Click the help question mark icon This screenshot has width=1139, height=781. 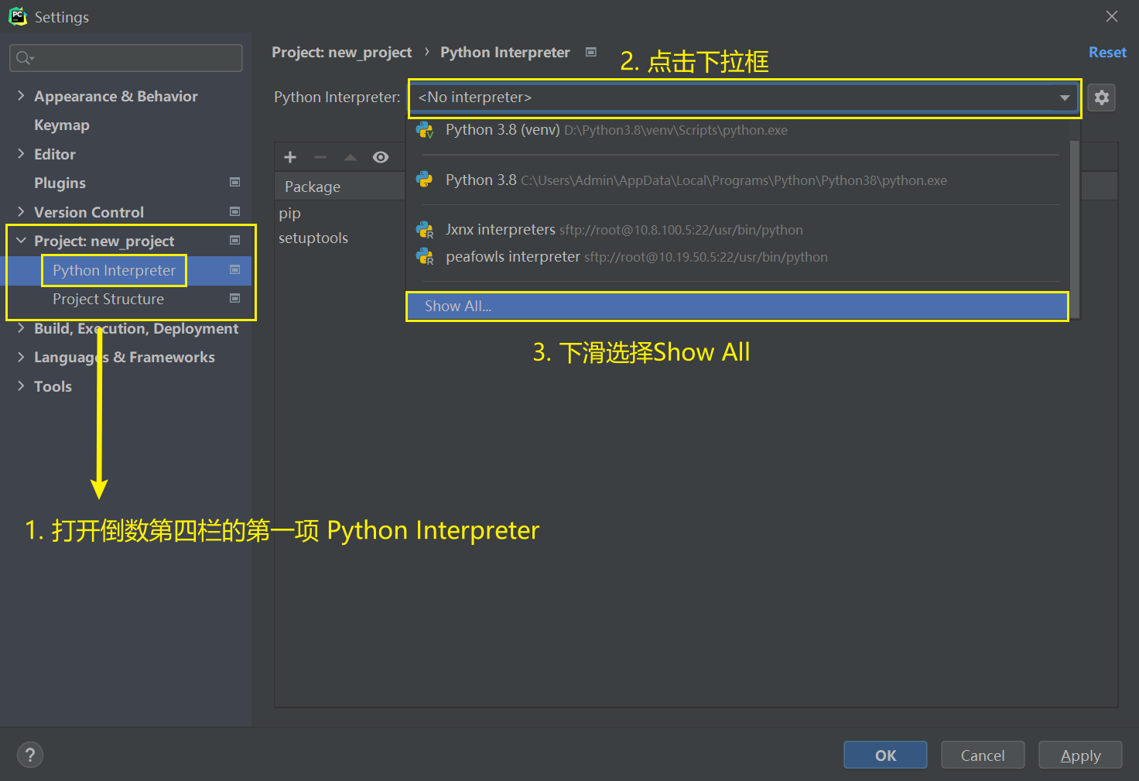click(x=30, y=755)
